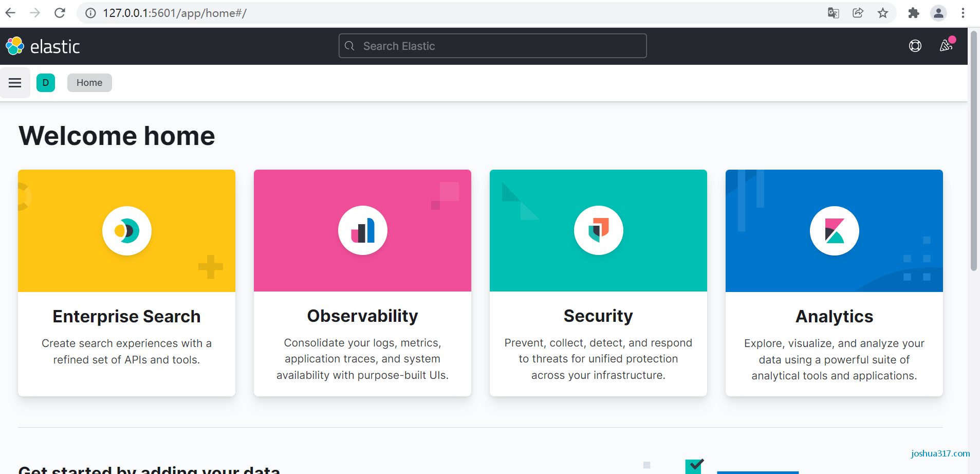Click the Observability bar chart icon
Screen dimensions: 980x474
(363, 230)
